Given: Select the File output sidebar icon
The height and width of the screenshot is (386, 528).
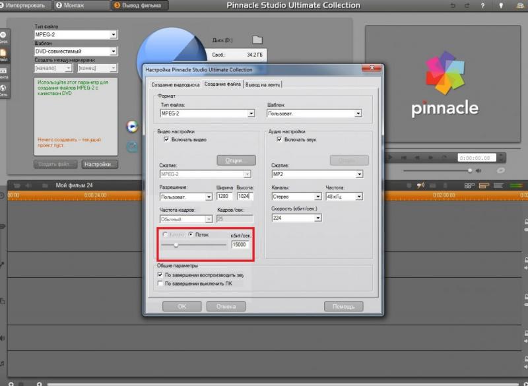Looking at the screenshot, I should 3,55.
